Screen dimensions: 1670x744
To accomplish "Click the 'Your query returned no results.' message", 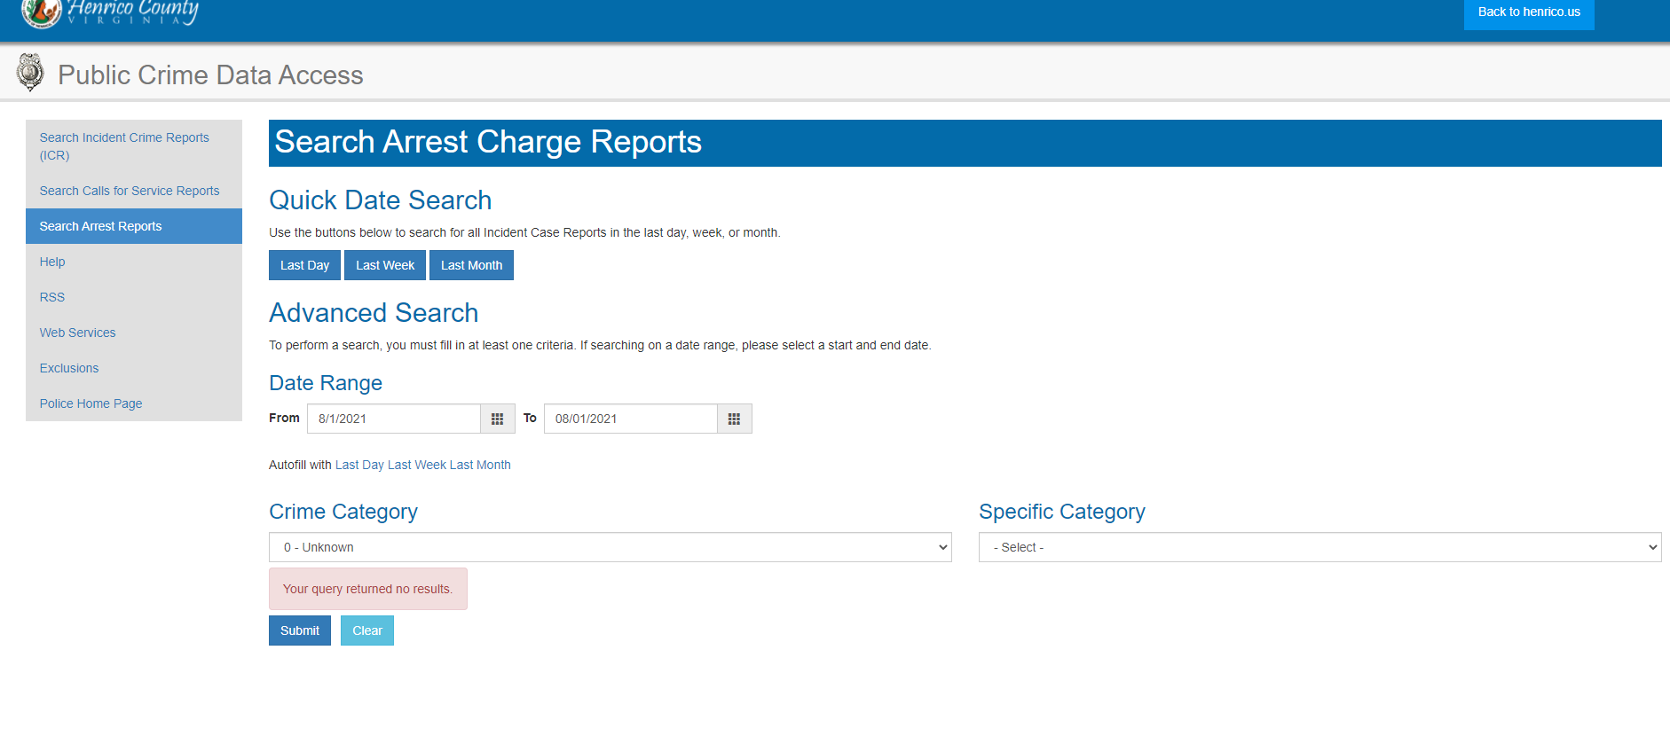I will [x=368, y=589].
